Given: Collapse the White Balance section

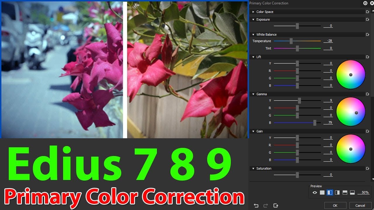Looking at the screenshot, I should (253, 34).
